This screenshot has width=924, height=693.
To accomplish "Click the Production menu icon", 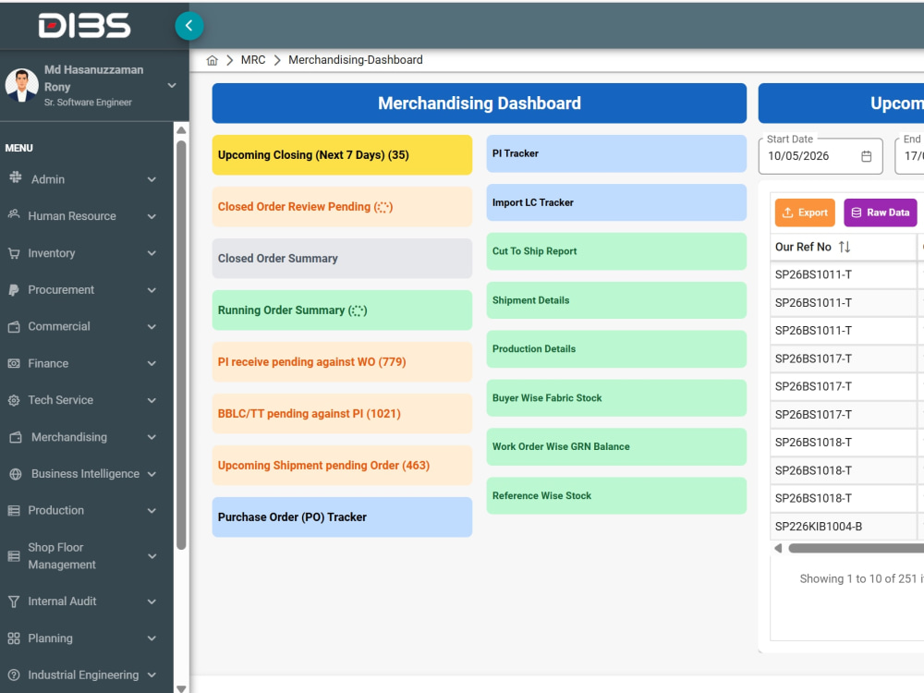I will [14, 511].
